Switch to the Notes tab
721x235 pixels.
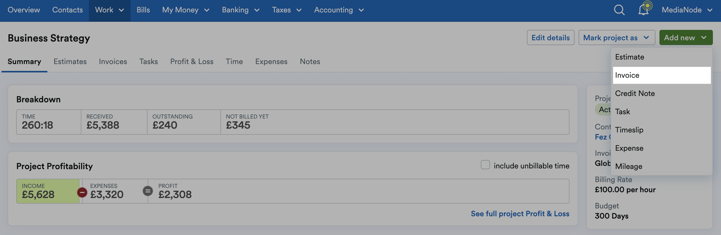coord(310,62)
